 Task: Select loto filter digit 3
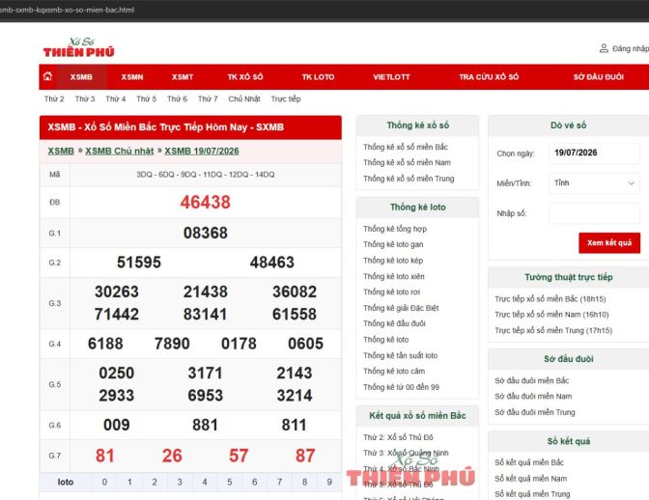pos(180,483)
